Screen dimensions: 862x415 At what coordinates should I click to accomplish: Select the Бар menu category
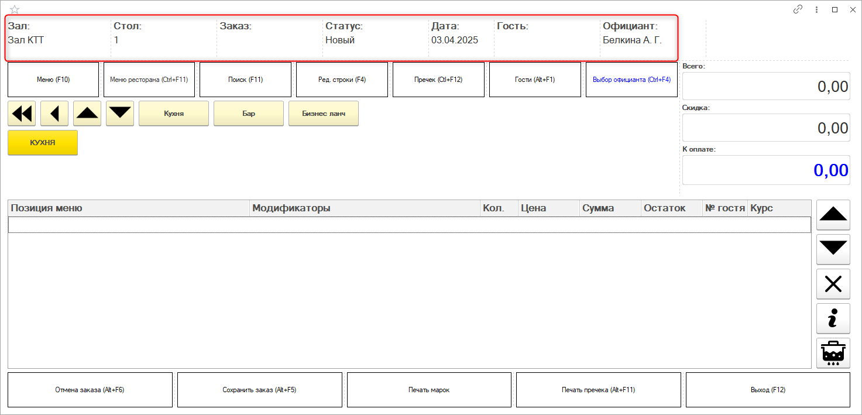[249, 114]
